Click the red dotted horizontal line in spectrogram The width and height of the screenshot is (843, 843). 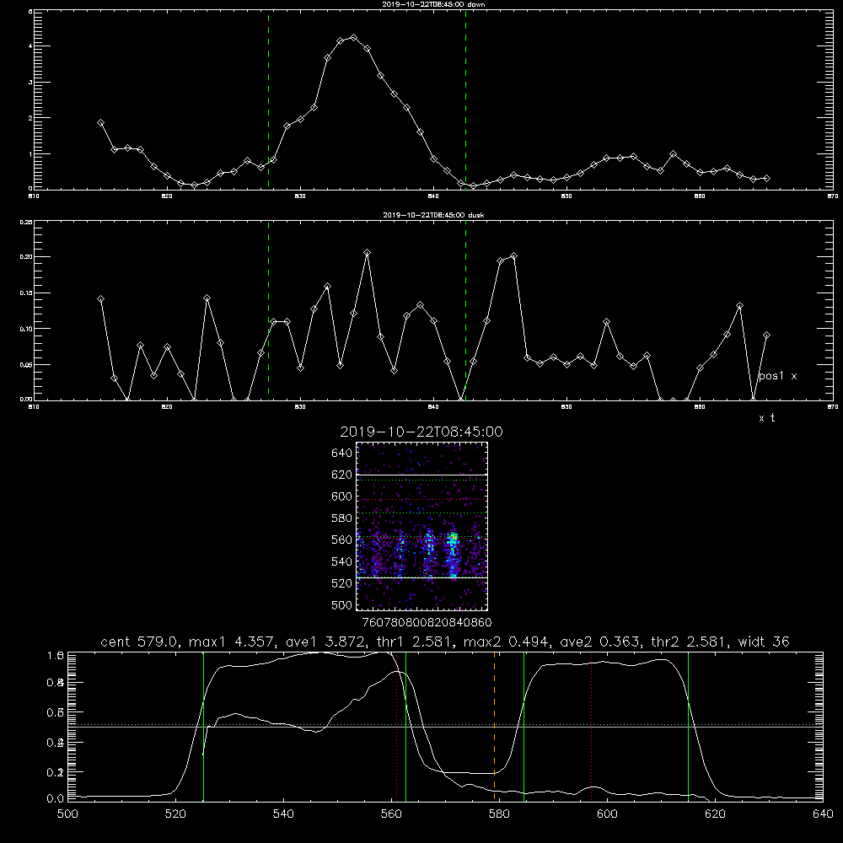(x=422, y=499)
